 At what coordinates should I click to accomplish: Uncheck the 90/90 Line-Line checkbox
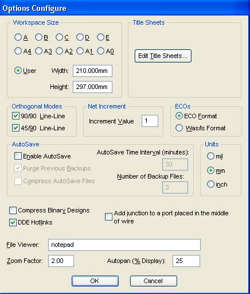pyautogui.click(x=15, y=116)
